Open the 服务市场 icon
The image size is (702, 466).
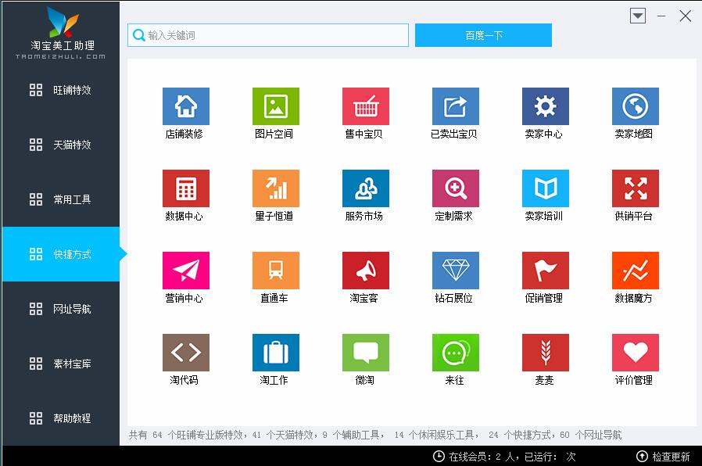tap(366, 188)
